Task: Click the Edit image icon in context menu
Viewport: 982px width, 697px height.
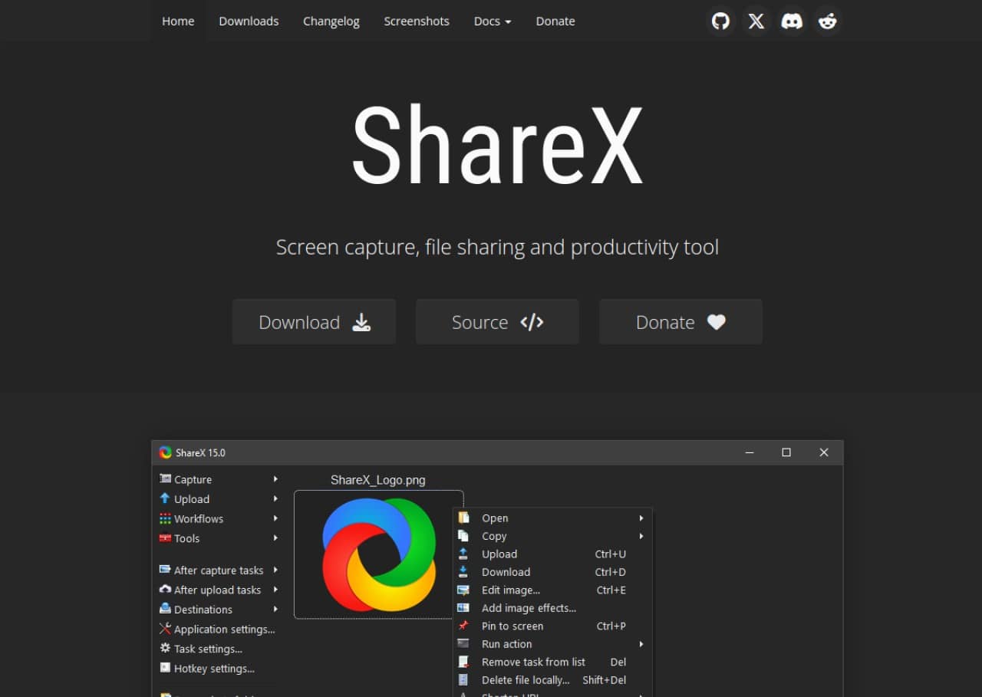Action: tap(463, 590)
